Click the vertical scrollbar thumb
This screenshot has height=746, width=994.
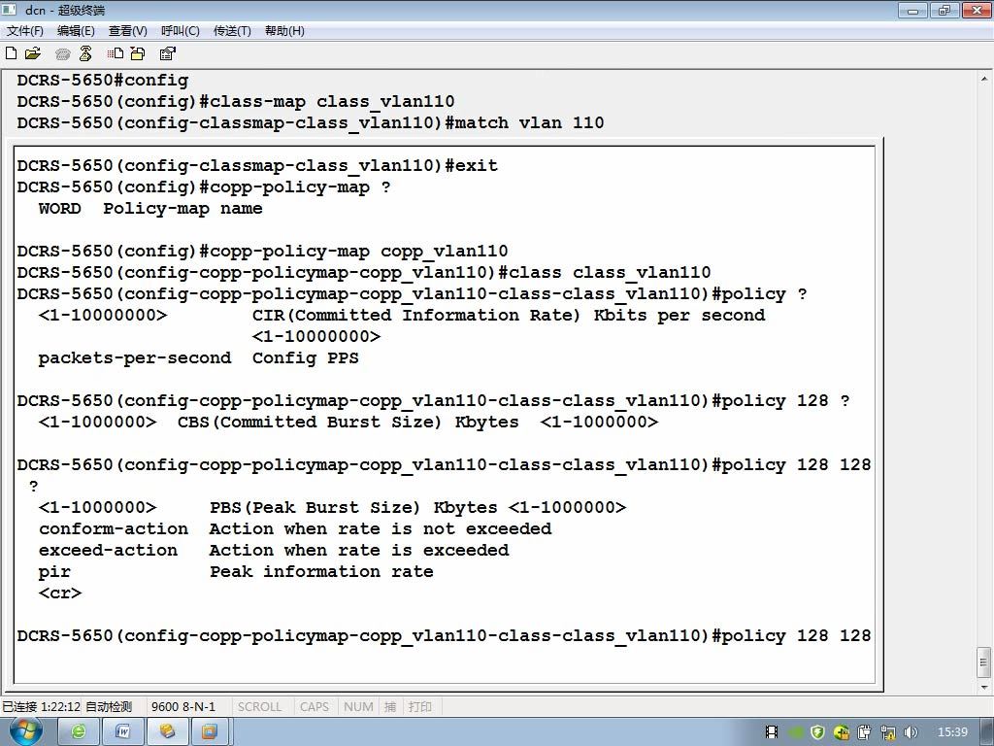coord(984,662)
